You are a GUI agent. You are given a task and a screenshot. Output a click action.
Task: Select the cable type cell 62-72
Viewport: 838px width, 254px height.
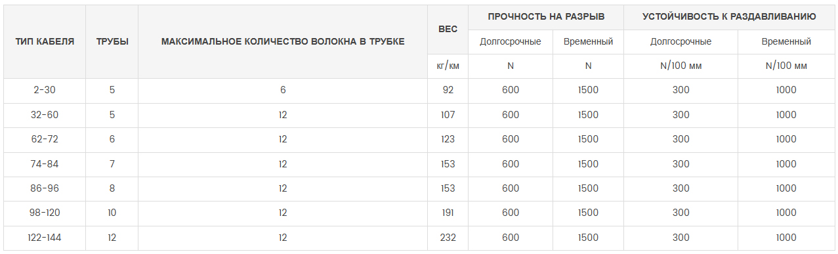coord(45,139)
